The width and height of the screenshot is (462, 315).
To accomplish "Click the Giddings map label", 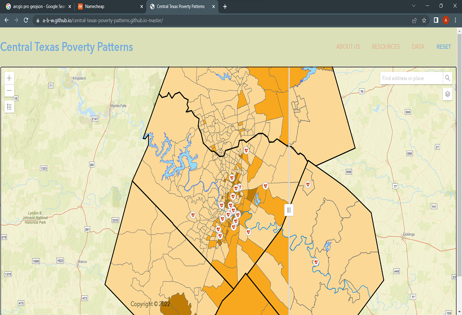I will [409, 234].
